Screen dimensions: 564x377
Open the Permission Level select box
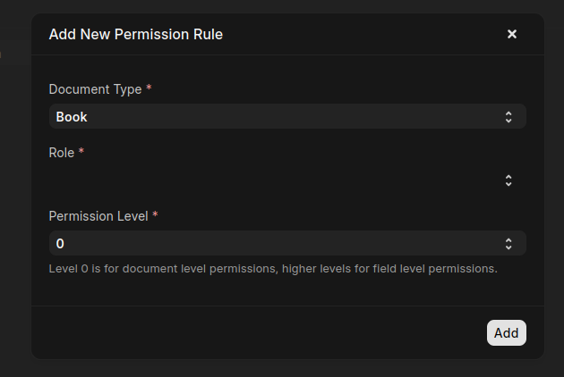coord(286,244)
